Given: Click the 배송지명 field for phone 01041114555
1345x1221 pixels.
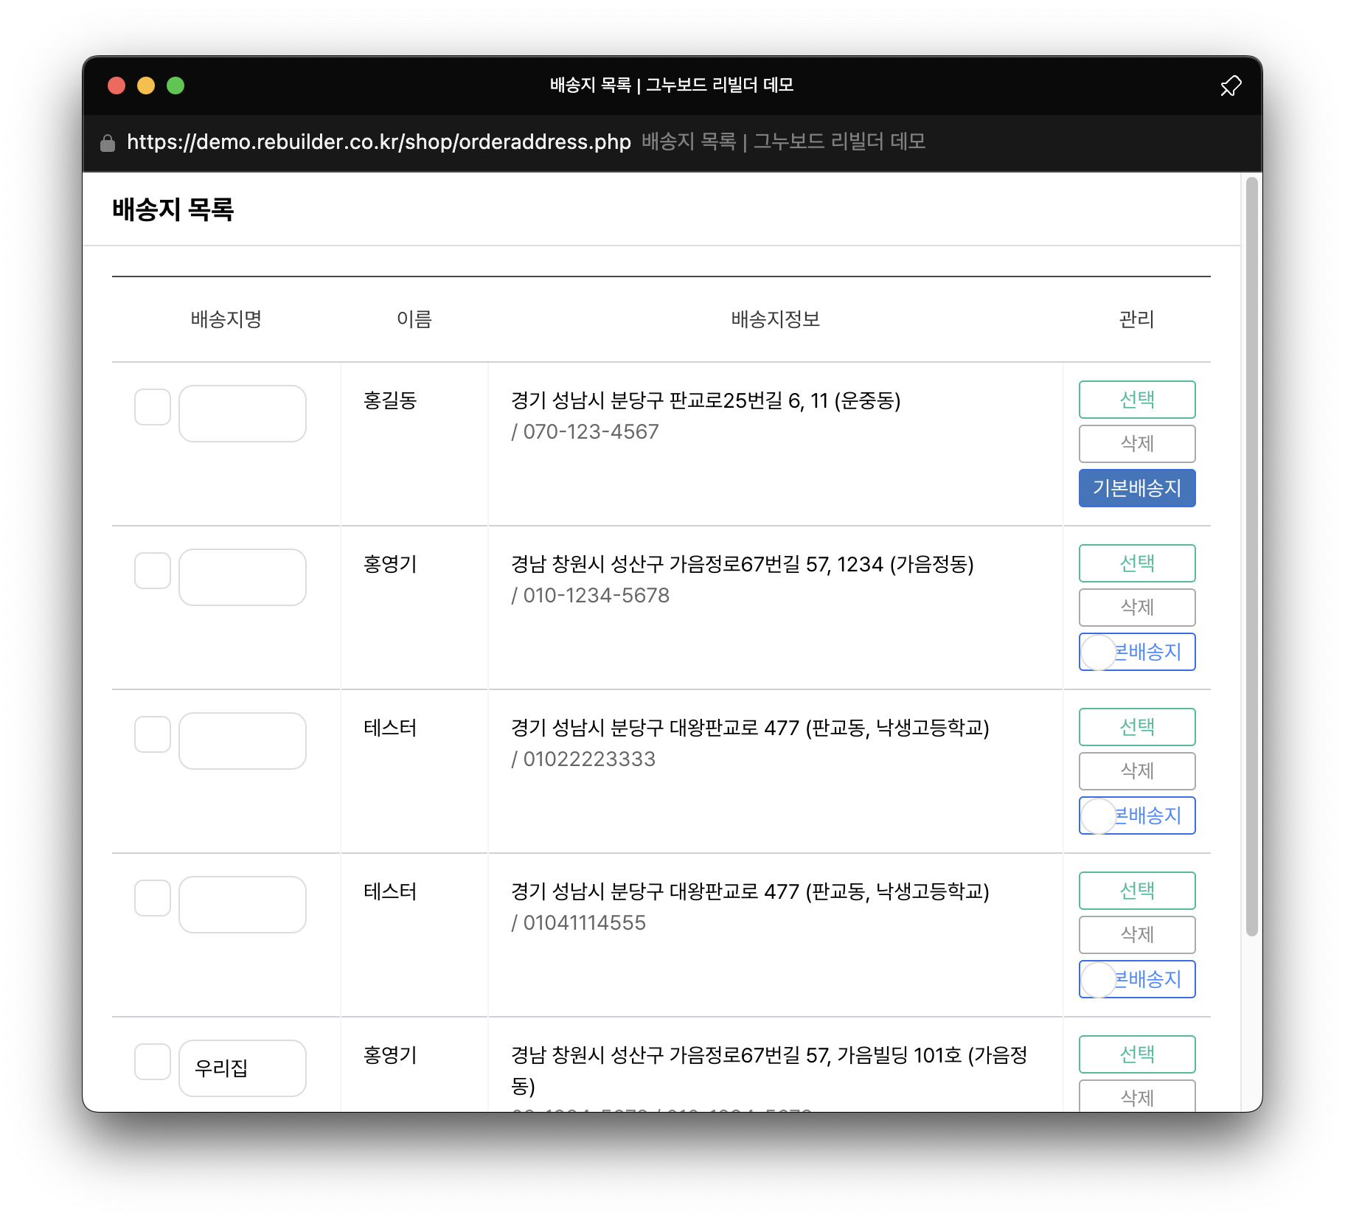Looking at the screenshot, I should (x=243, y=905).
